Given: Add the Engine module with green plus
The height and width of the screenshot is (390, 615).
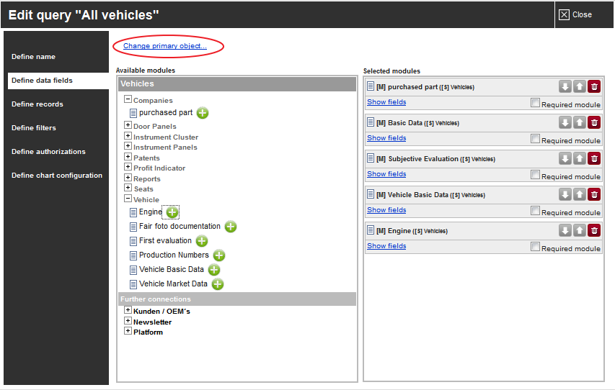Looking at the screenshot, I should [172, 212].
